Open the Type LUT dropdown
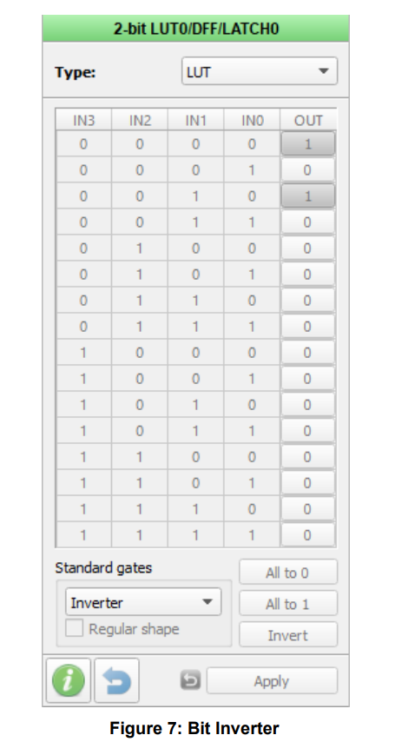The width and height of the screenshot is (395, 755). pyautogui.click(x=260, y=71)
